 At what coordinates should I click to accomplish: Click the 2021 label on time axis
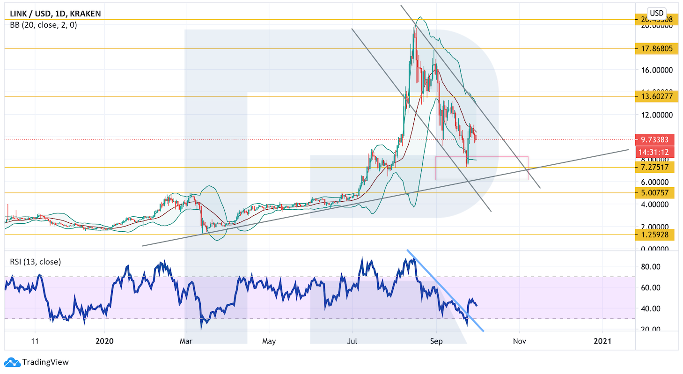tap(602, 341)
